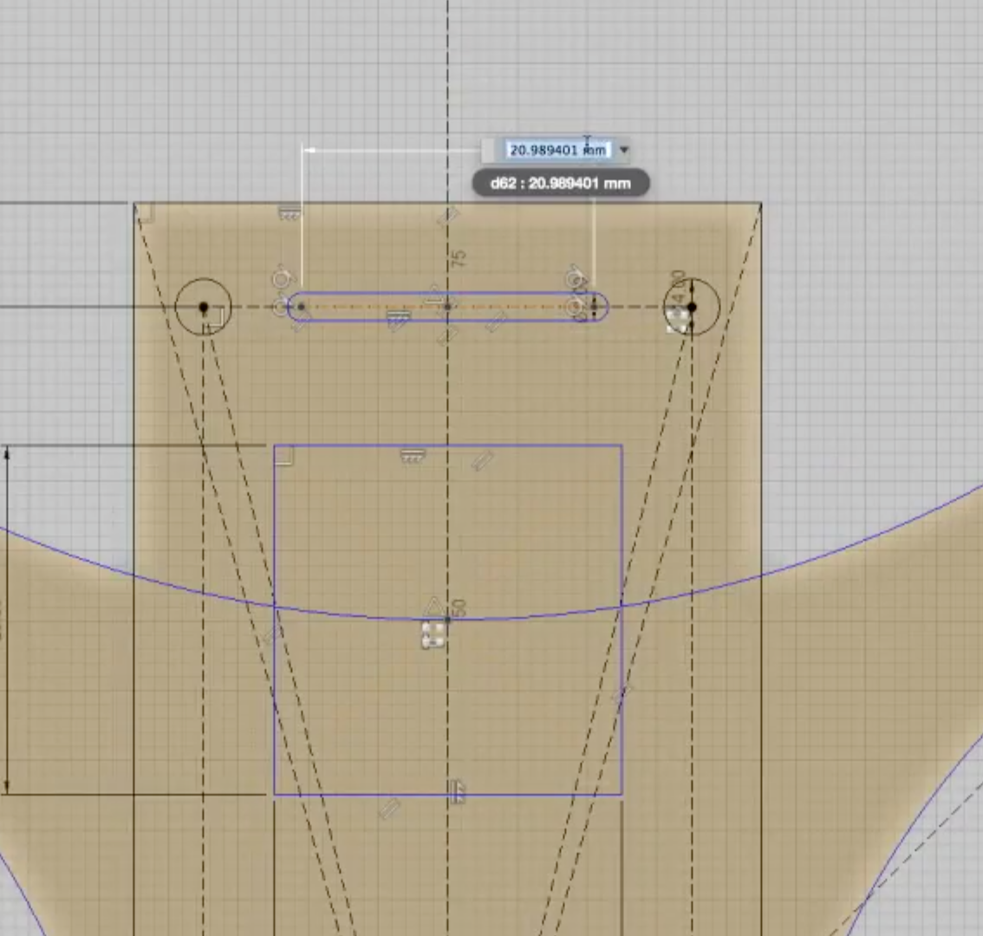Select the constraint cluster icon at the spline point
The width and height of the screenshot is (983, 936).
click(432, 634)
